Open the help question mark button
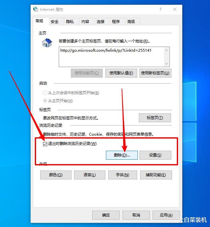210x227 pixels. point(160,9)
